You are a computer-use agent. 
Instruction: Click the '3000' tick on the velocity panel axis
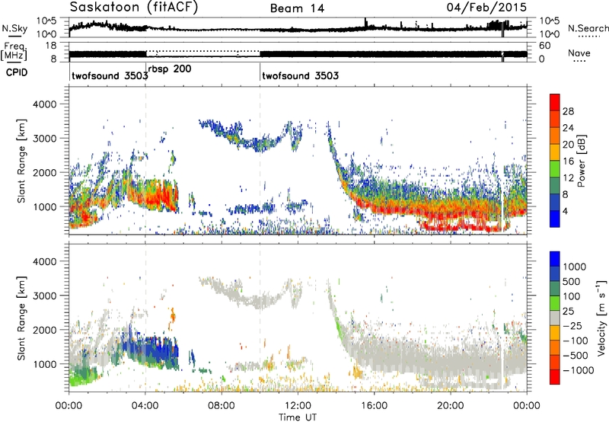[x=45, y=296]
